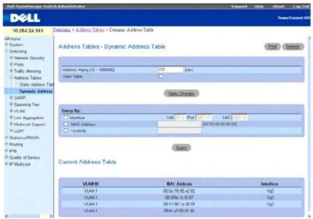Expand the Quality of Service node

(6, 157)
